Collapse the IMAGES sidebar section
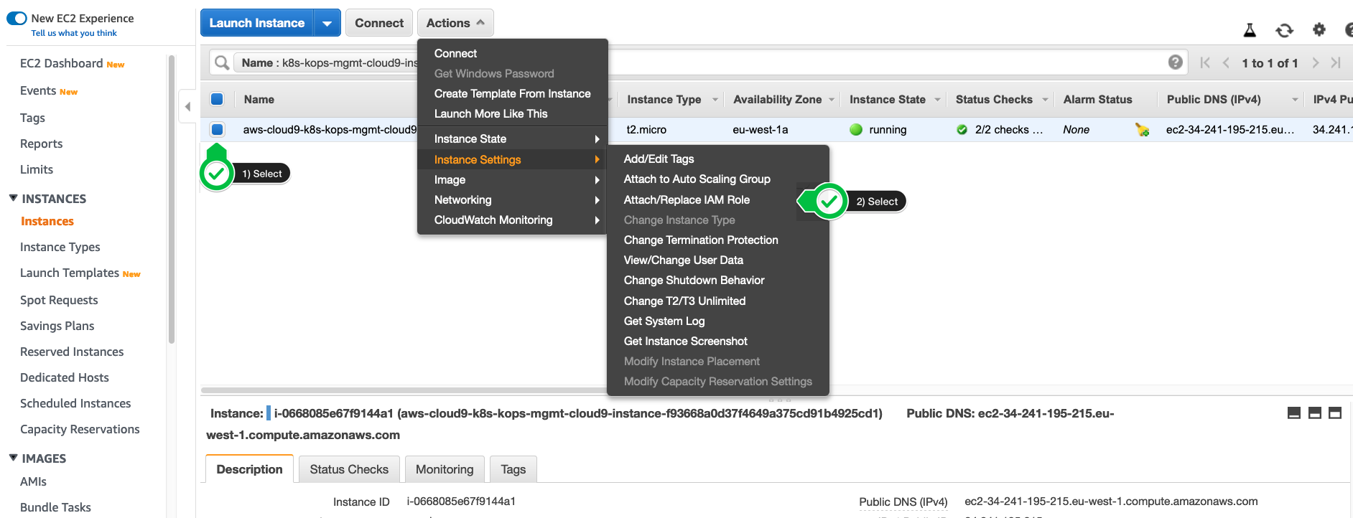Viewport: 1353px width, 518px height. pyautogui.click(x=13, y=458)
